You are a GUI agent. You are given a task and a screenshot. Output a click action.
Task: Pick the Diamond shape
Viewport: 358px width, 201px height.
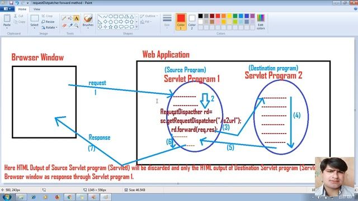[x=105, y=22]
